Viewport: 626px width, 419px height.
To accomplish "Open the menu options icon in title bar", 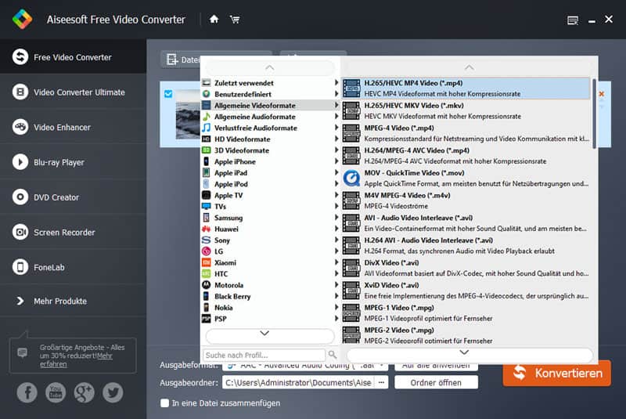I will 573,20.
